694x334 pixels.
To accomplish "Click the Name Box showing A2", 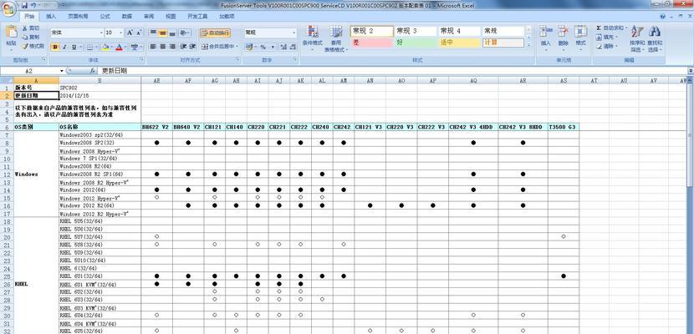I will click(29, 71).
